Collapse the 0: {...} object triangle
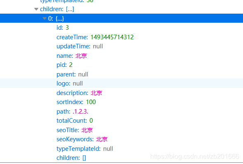243x164 pixels. (45, 19)
